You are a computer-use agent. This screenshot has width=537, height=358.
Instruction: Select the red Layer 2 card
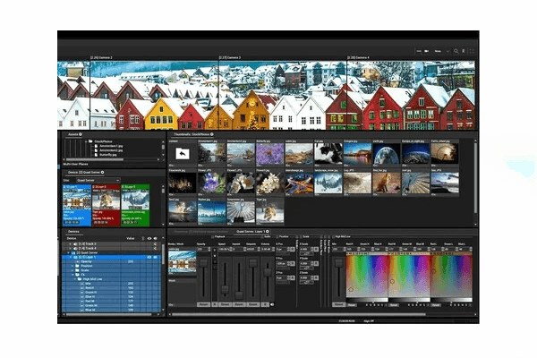107,205
